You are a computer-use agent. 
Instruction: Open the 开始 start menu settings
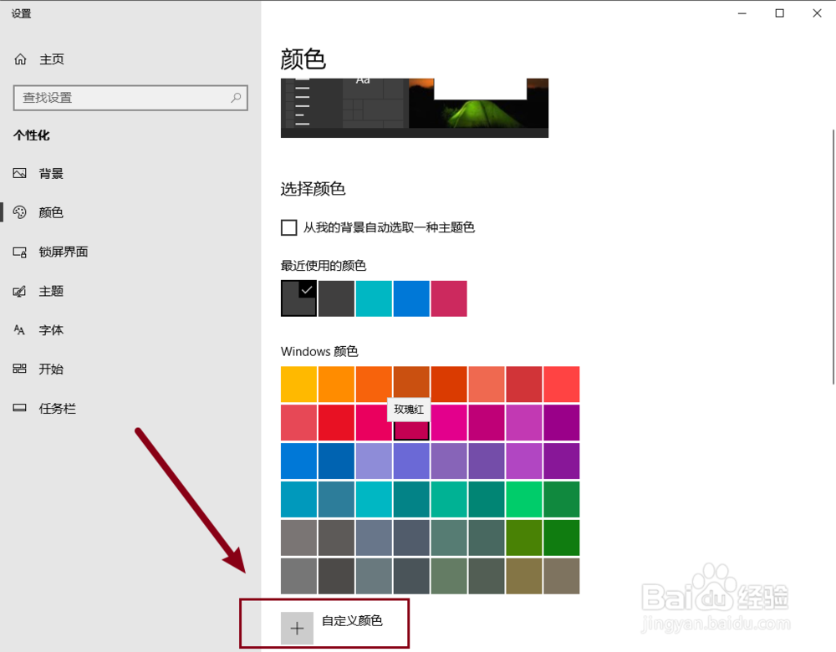[38, 369]
